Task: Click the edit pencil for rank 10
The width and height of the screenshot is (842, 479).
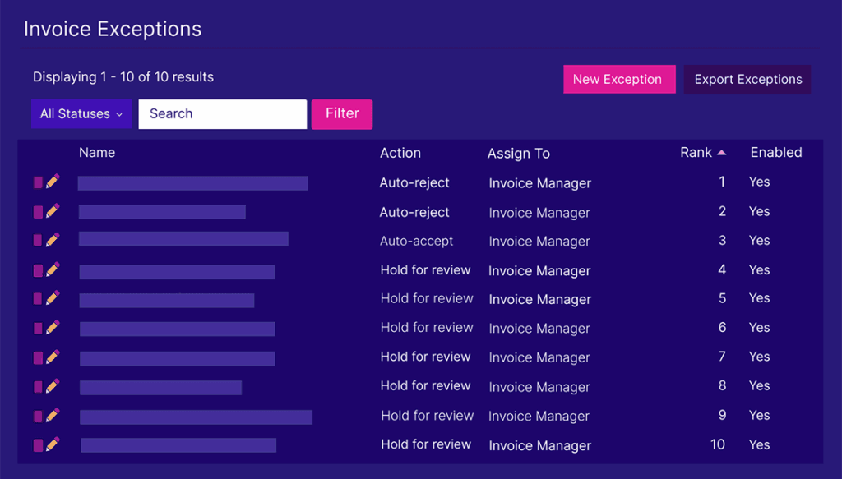Action: click(x=53, y=444)
